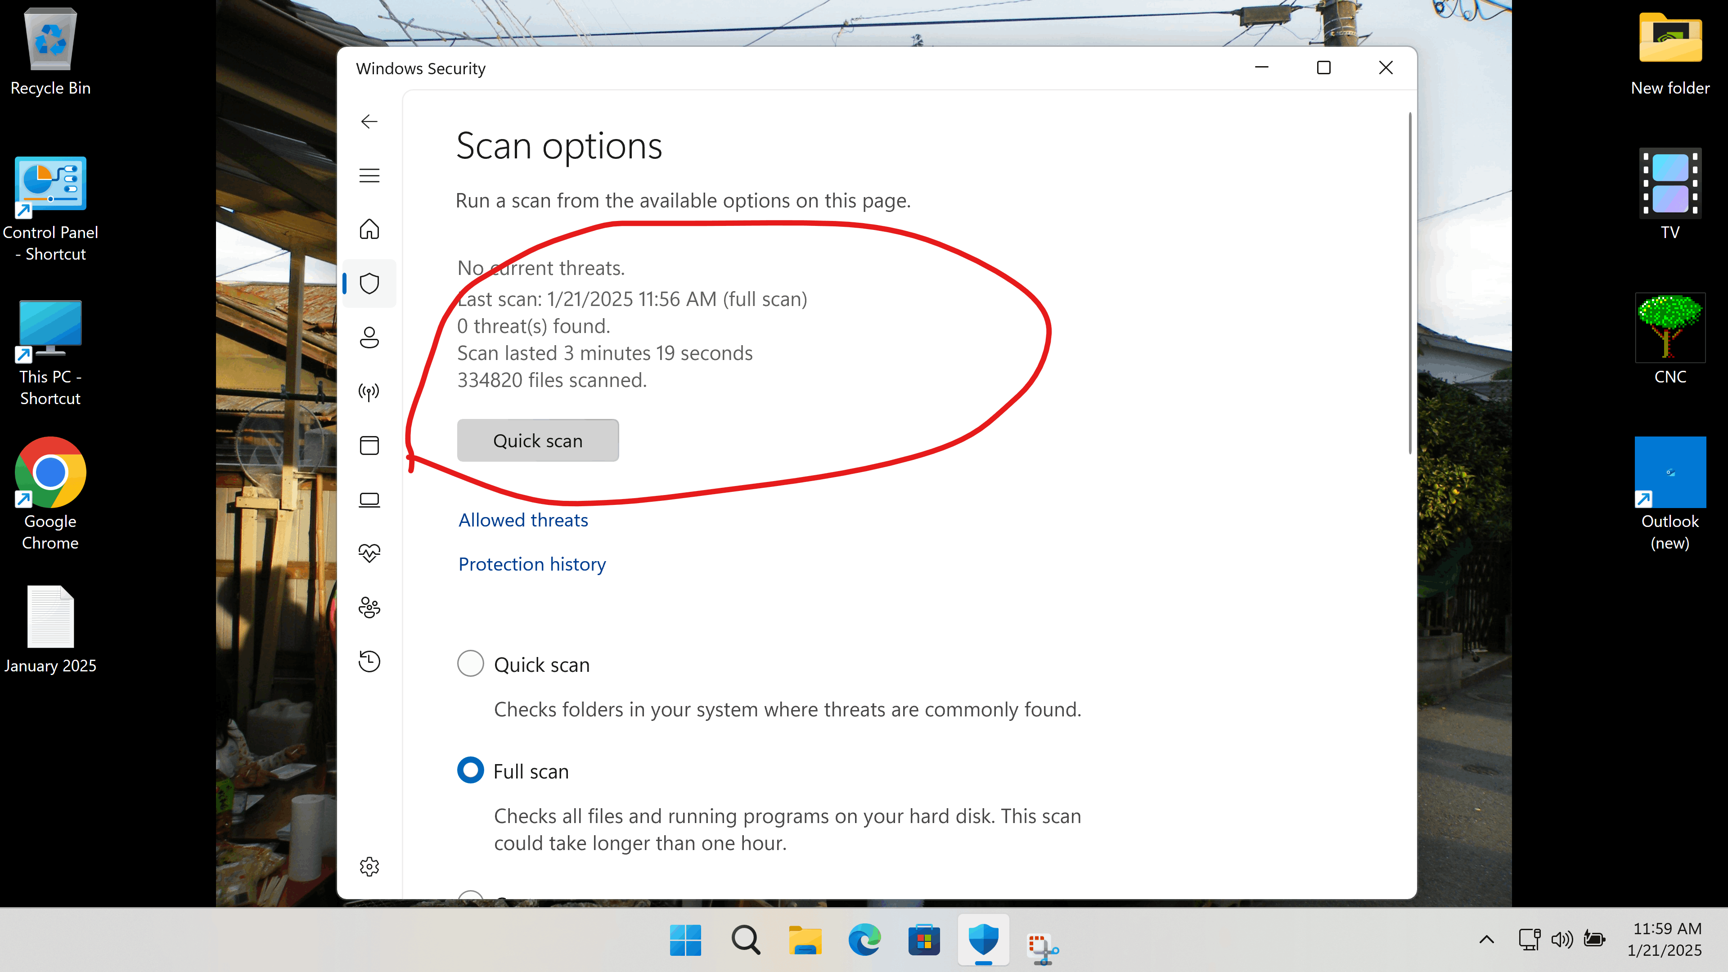
Task: Expand the hamburger navigation menu
Action: click(x=369, y=175)
